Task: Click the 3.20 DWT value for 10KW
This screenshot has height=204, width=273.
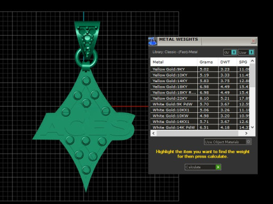Action: click(225, 116)
